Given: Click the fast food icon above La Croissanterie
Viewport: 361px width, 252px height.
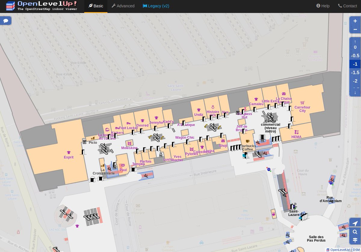Looking at the screenshot, I should (x=103, y=165).
